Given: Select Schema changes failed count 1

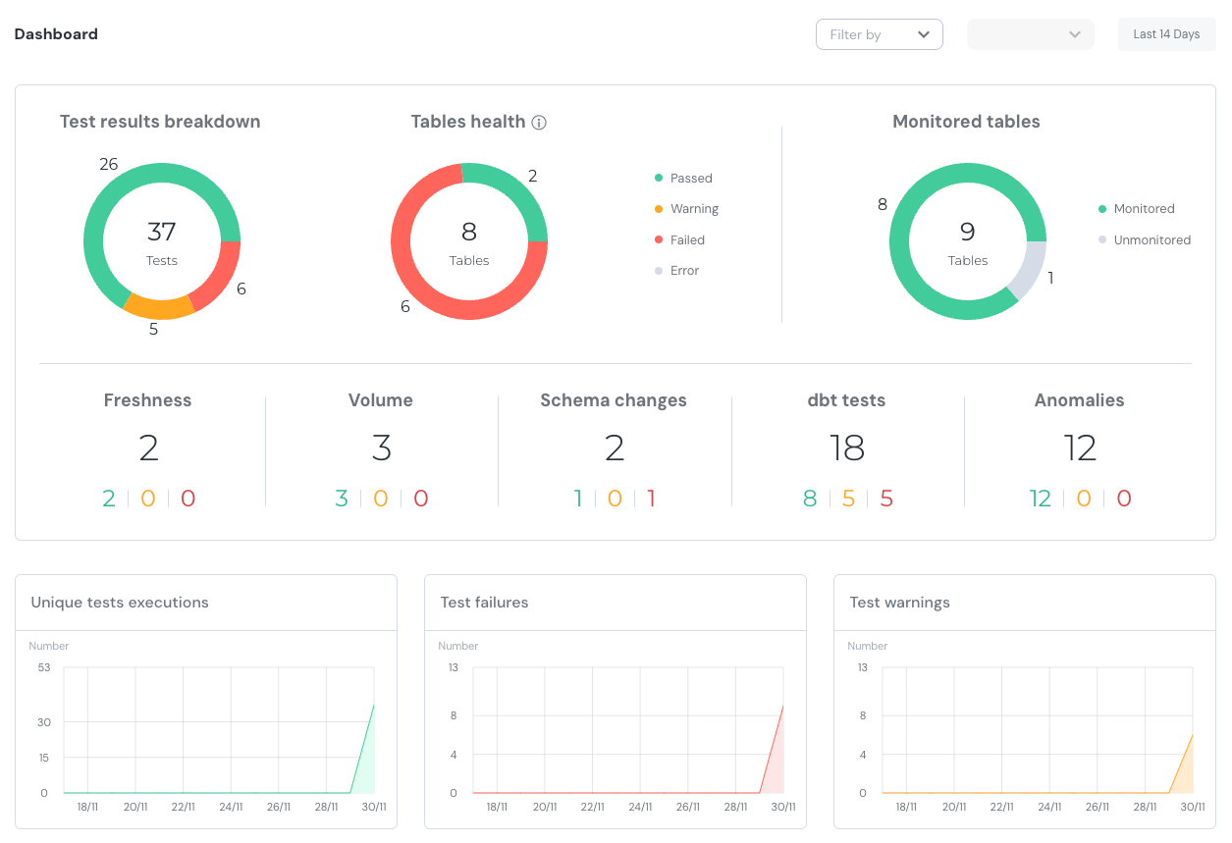Looking at the screenshot, I should click(651, 499).
